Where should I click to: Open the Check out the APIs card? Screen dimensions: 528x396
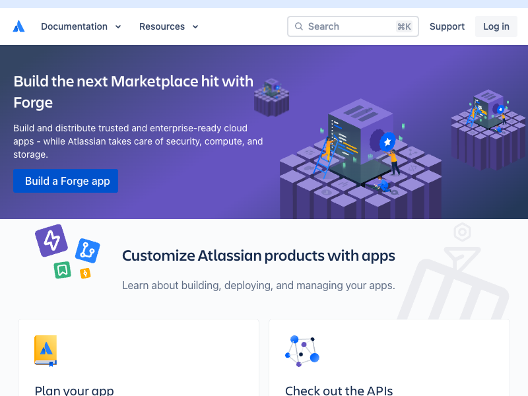click(x=389, y=358)
